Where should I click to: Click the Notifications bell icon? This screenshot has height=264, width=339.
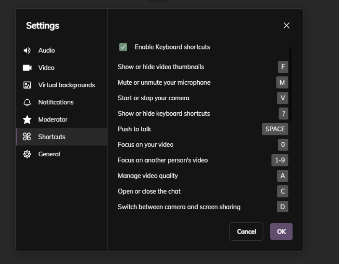click(27, 102)
